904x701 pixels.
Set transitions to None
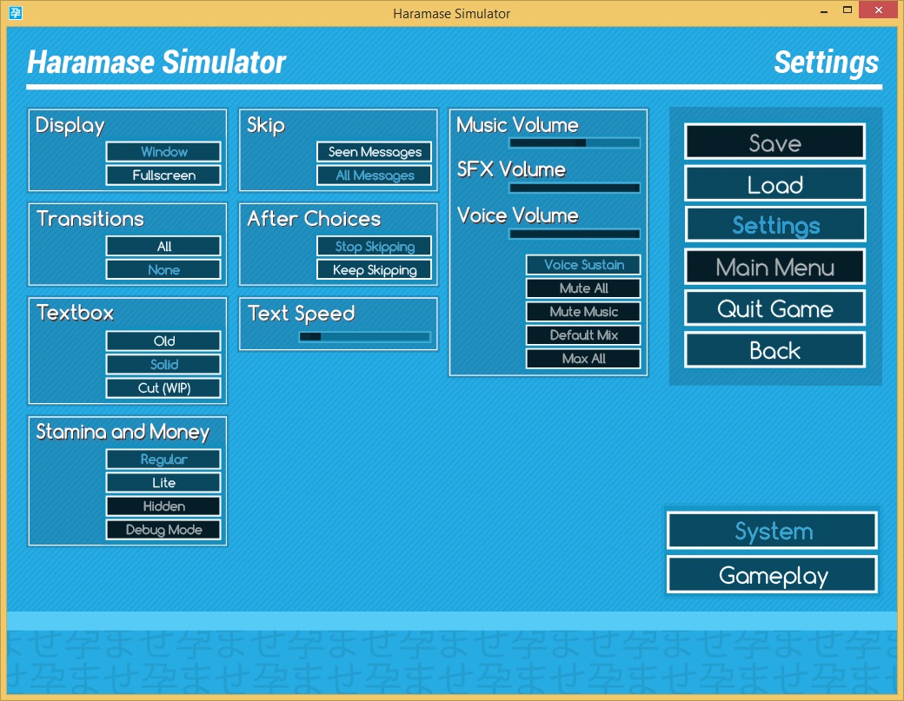coord(163,269)
